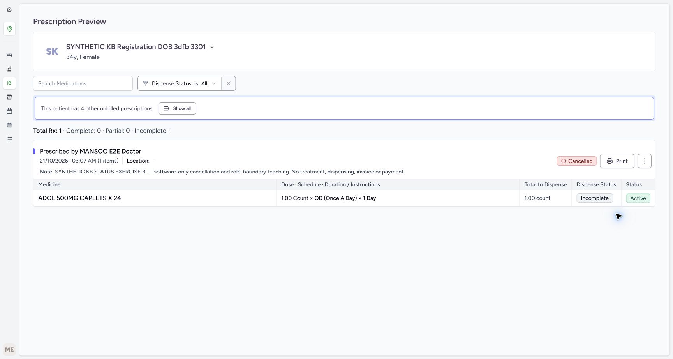Print the prescription
The width and height of the screenshot is (673, 359).
pyautogui.click(x=617, y=161)
